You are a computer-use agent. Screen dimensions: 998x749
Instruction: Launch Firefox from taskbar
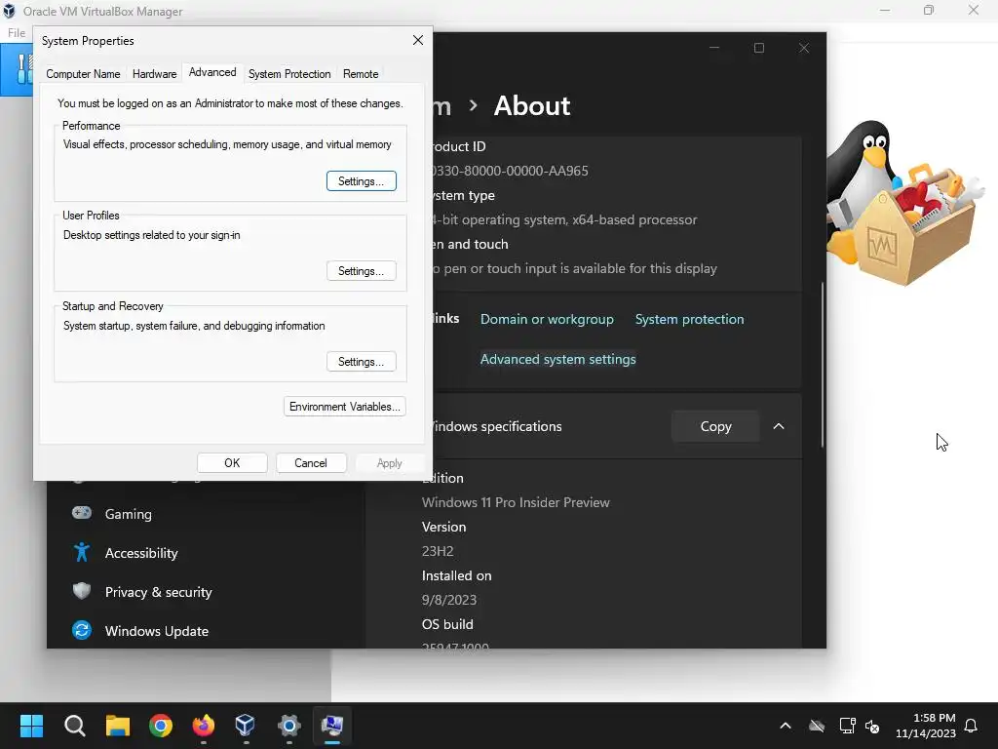tap(203, 726)
